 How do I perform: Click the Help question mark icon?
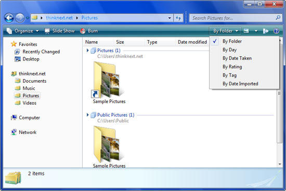point(276,31)
